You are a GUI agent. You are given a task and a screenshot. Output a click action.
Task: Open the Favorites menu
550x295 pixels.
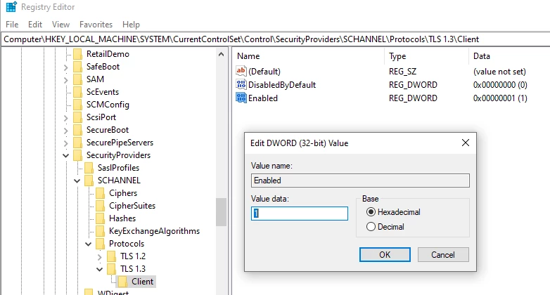click(96, 25)
